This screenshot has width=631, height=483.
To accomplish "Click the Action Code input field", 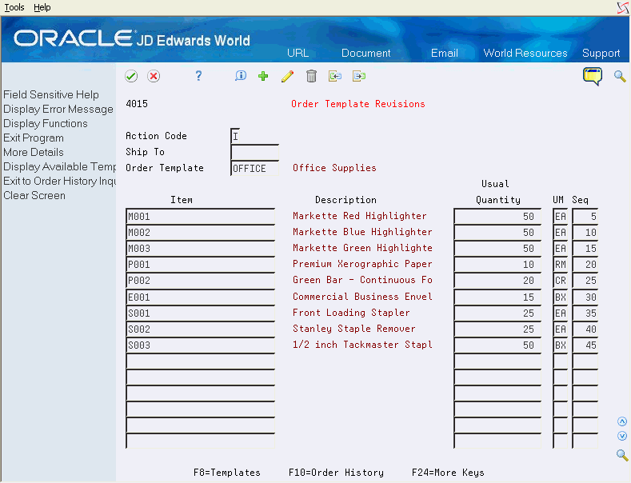I will click(235, 136).
